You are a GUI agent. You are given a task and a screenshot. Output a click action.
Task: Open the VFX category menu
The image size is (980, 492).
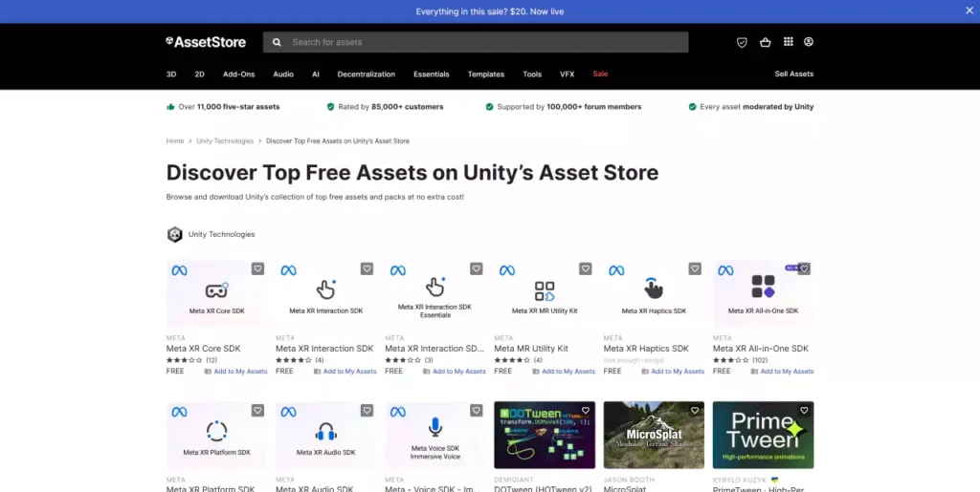pos(567,75)
